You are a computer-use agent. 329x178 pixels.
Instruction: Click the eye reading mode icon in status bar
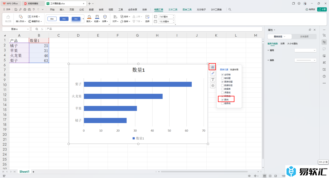pos(249,176)
